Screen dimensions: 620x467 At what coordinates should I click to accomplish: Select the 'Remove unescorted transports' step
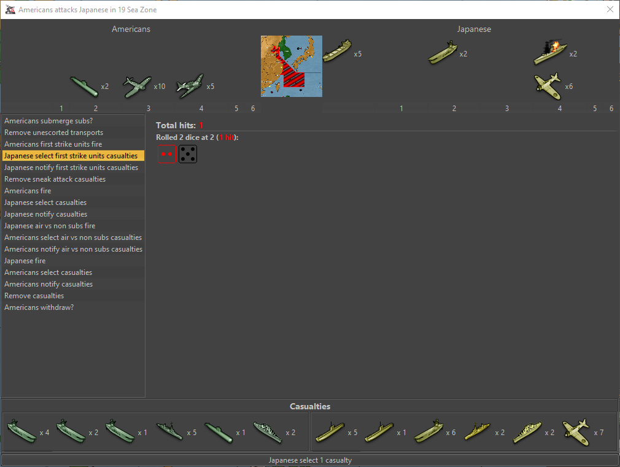pos(73,133)
